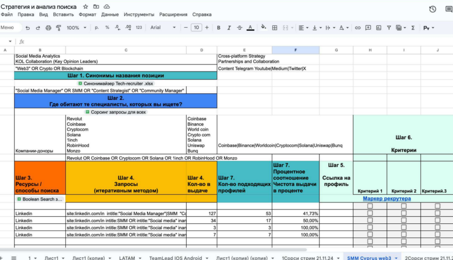Create a filter with funnel icon
The image size is (453, 260).
point(389,28)
